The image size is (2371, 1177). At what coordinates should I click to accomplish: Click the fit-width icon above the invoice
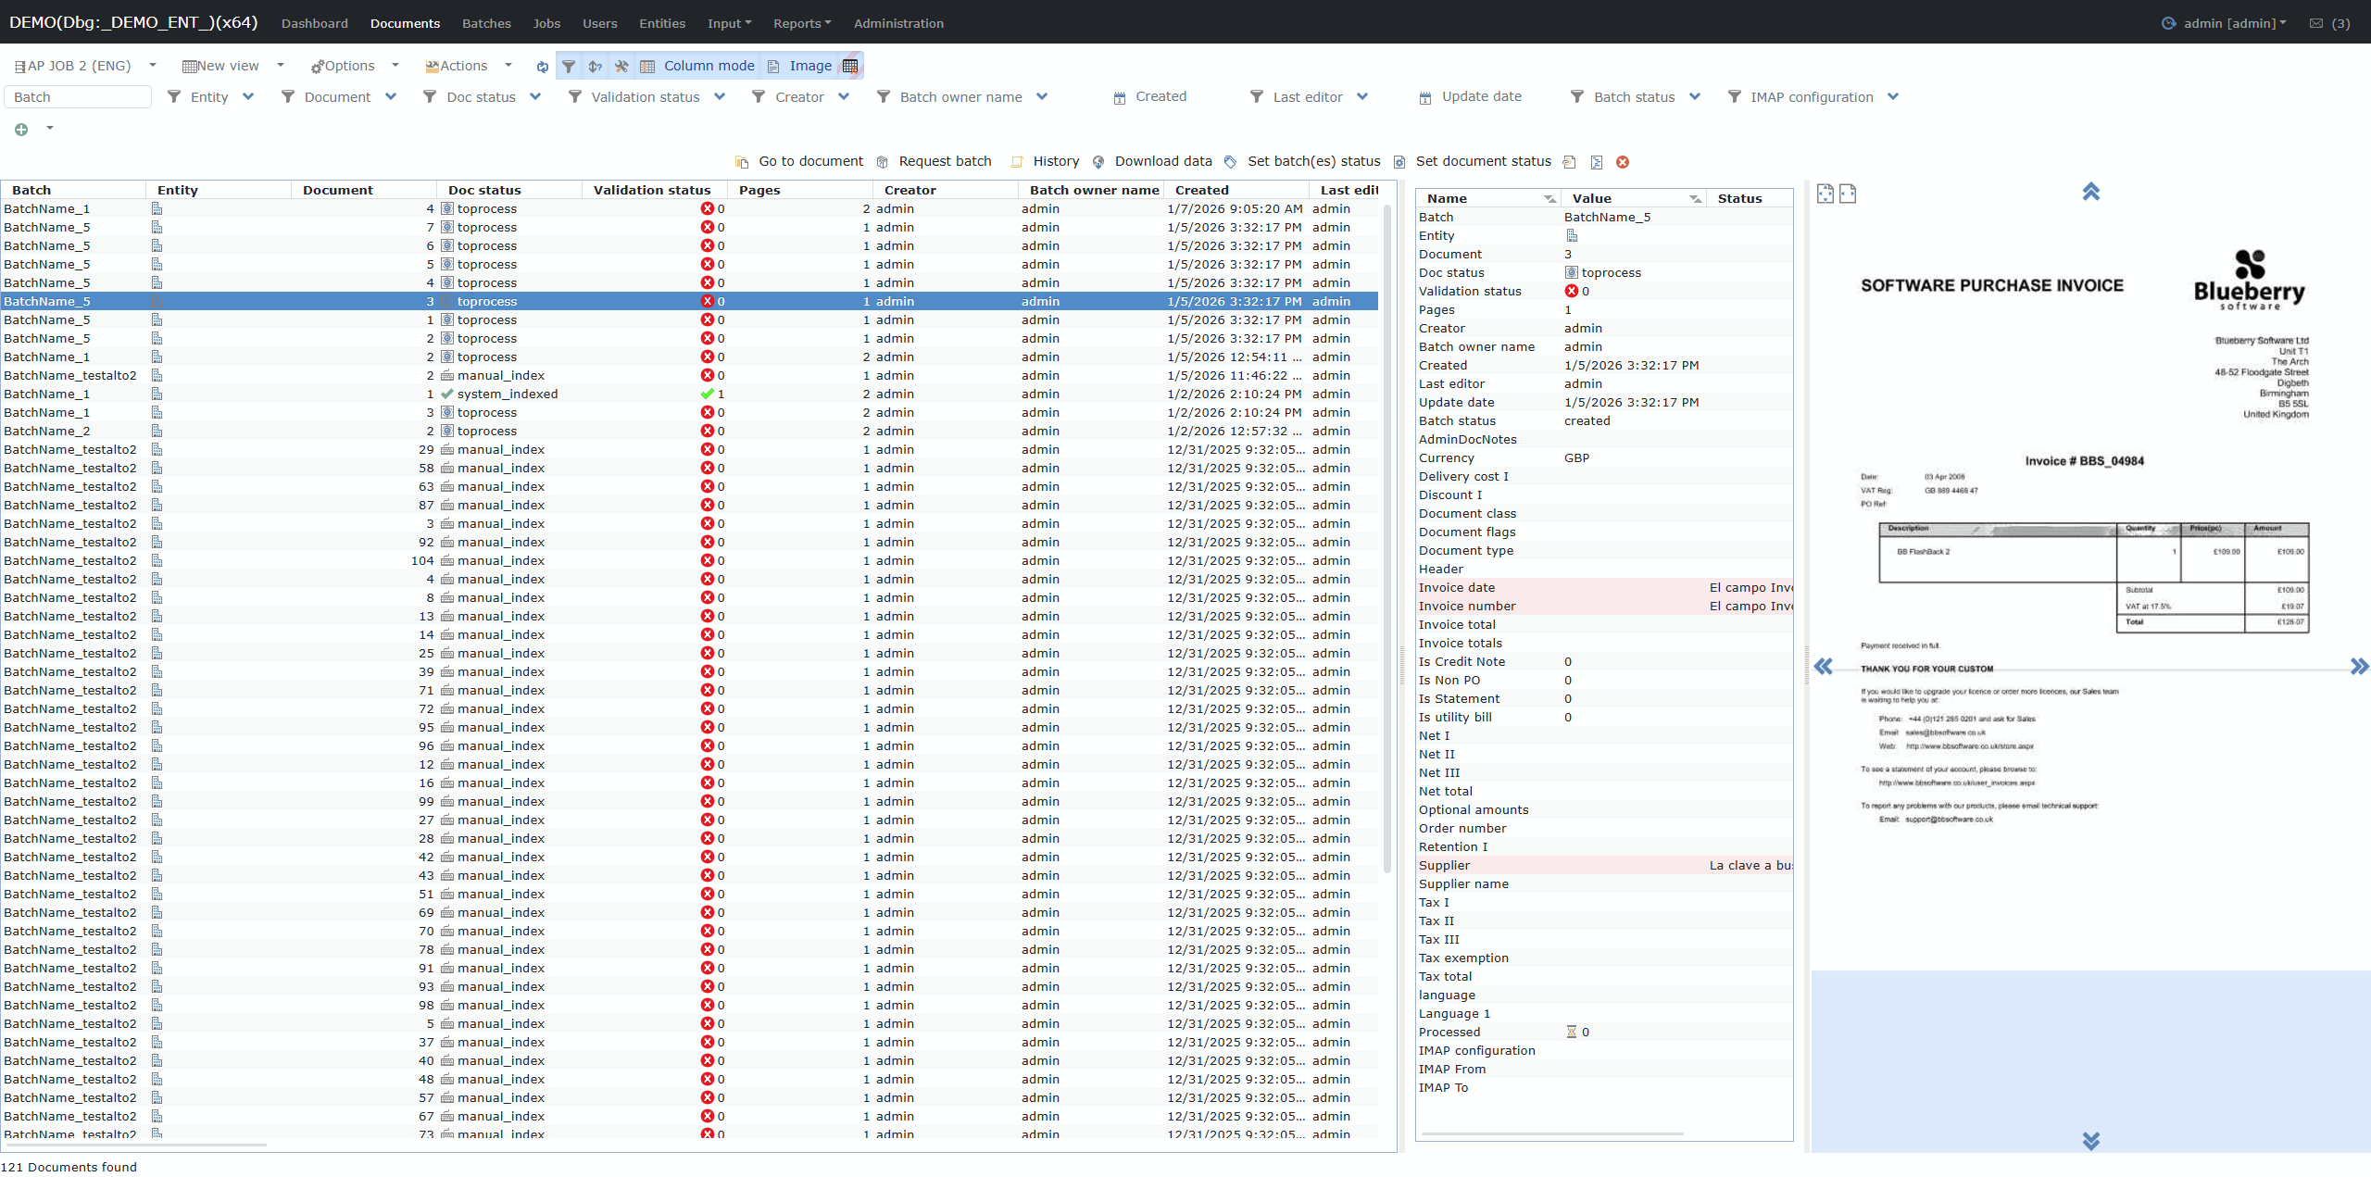click(1848, 194)
